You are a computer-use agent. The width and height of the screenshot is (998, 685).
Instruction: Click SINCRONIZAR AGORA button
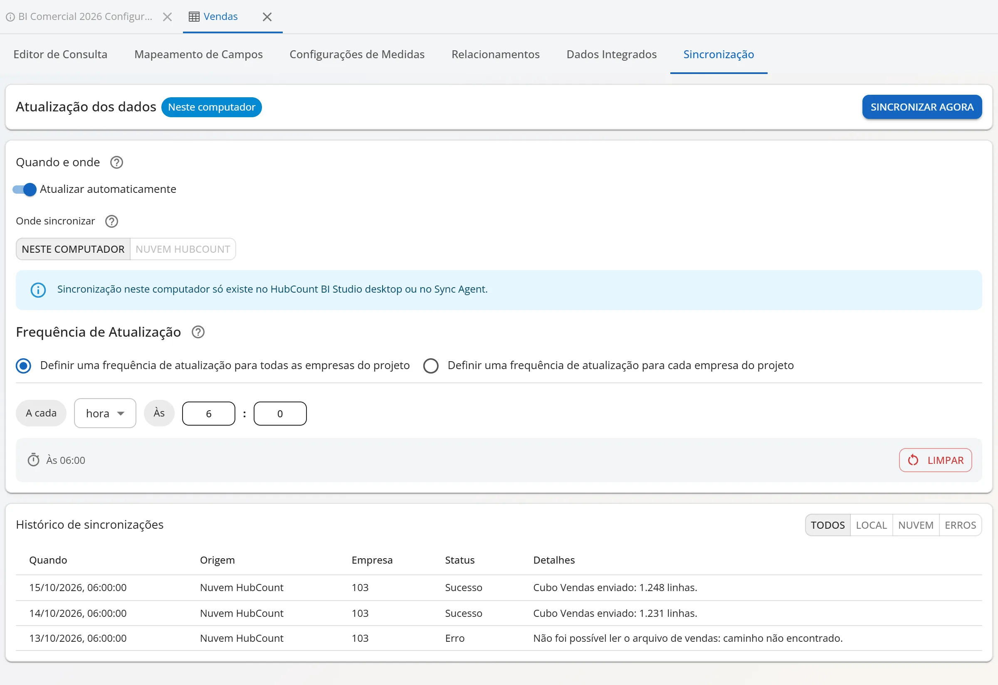click(x=922, y=107)
